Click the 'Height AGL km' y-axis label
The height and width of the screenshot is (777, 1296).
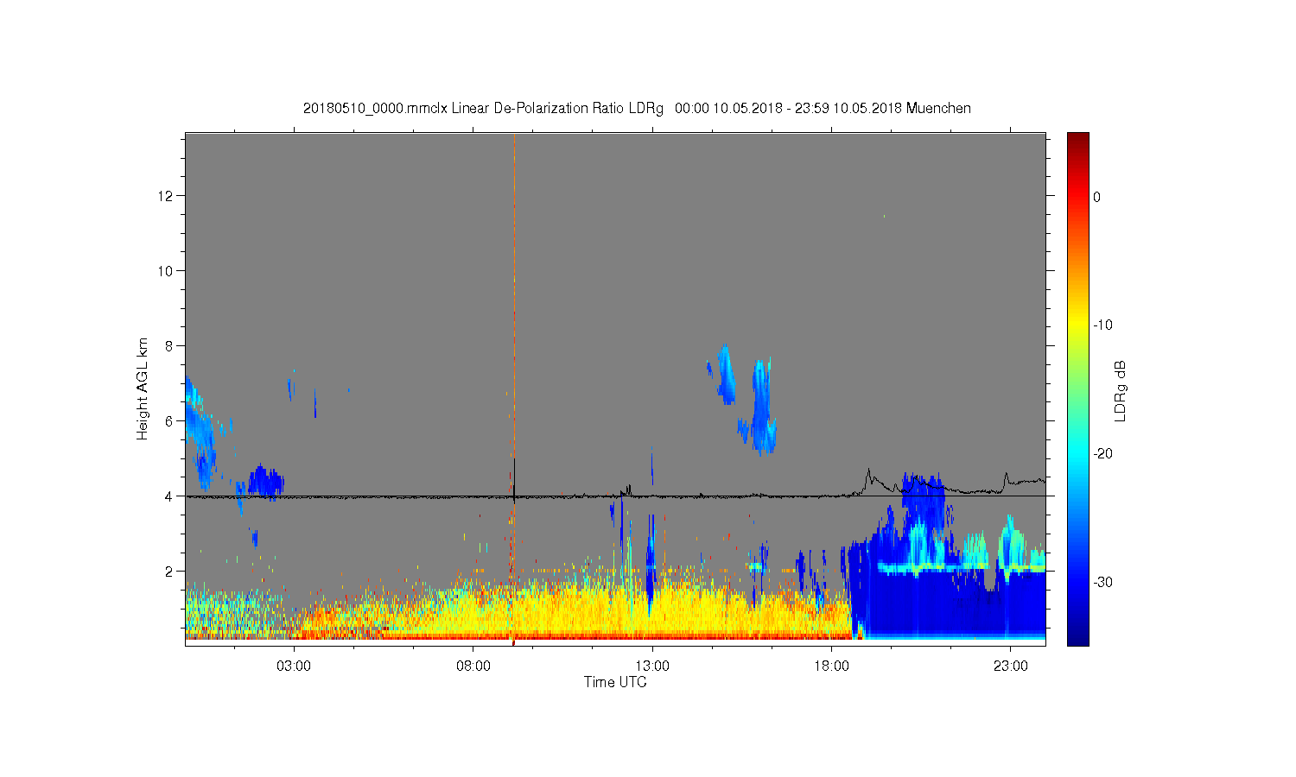pos(143,389)
